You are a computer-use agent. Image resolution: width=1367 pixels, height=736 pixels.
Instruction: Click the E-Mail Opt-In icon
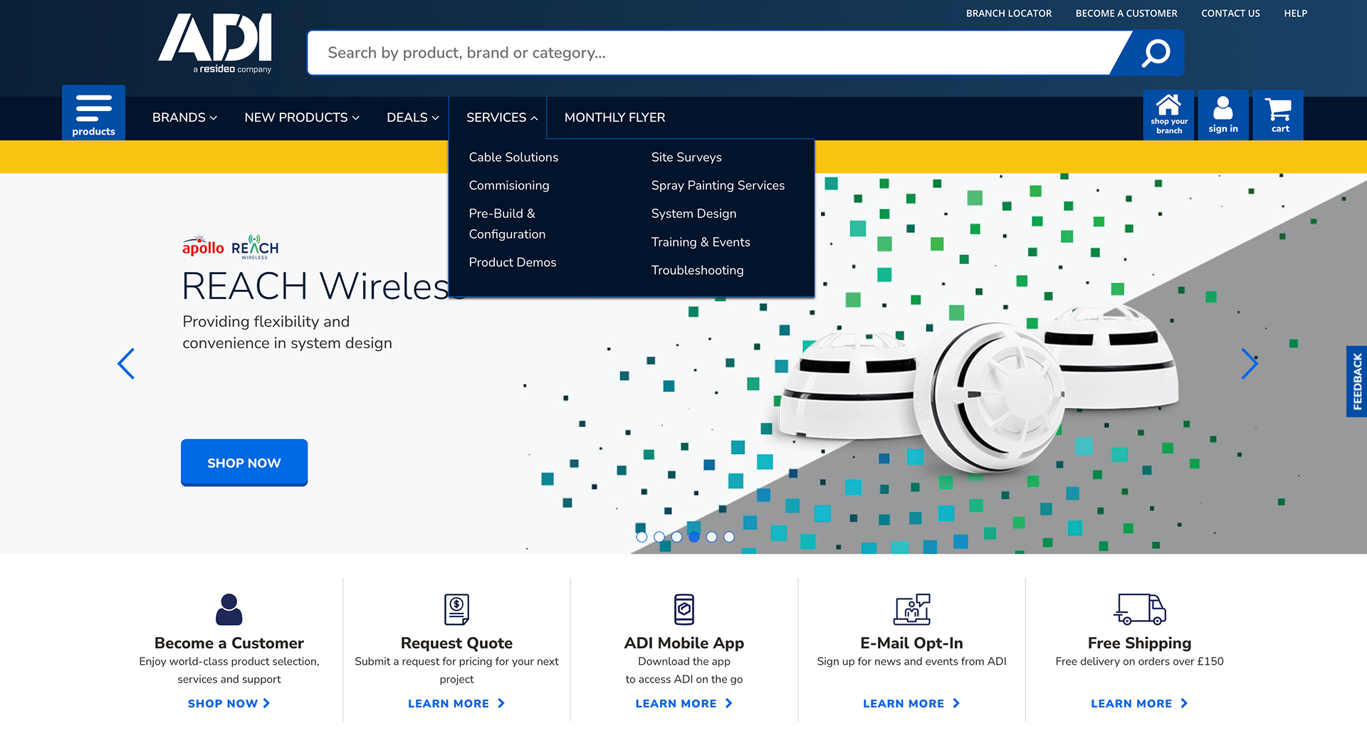[x=912, y=609]
